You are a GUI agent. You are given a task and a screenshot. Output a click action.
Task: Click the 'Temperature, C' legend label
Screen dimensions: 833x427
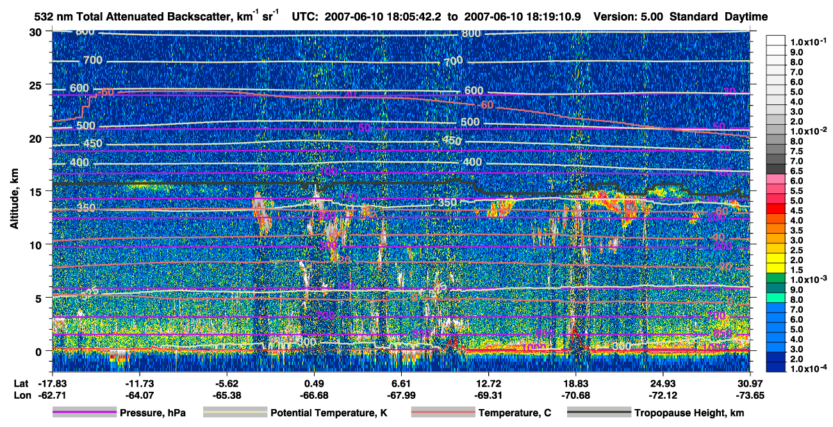(515, 414)
